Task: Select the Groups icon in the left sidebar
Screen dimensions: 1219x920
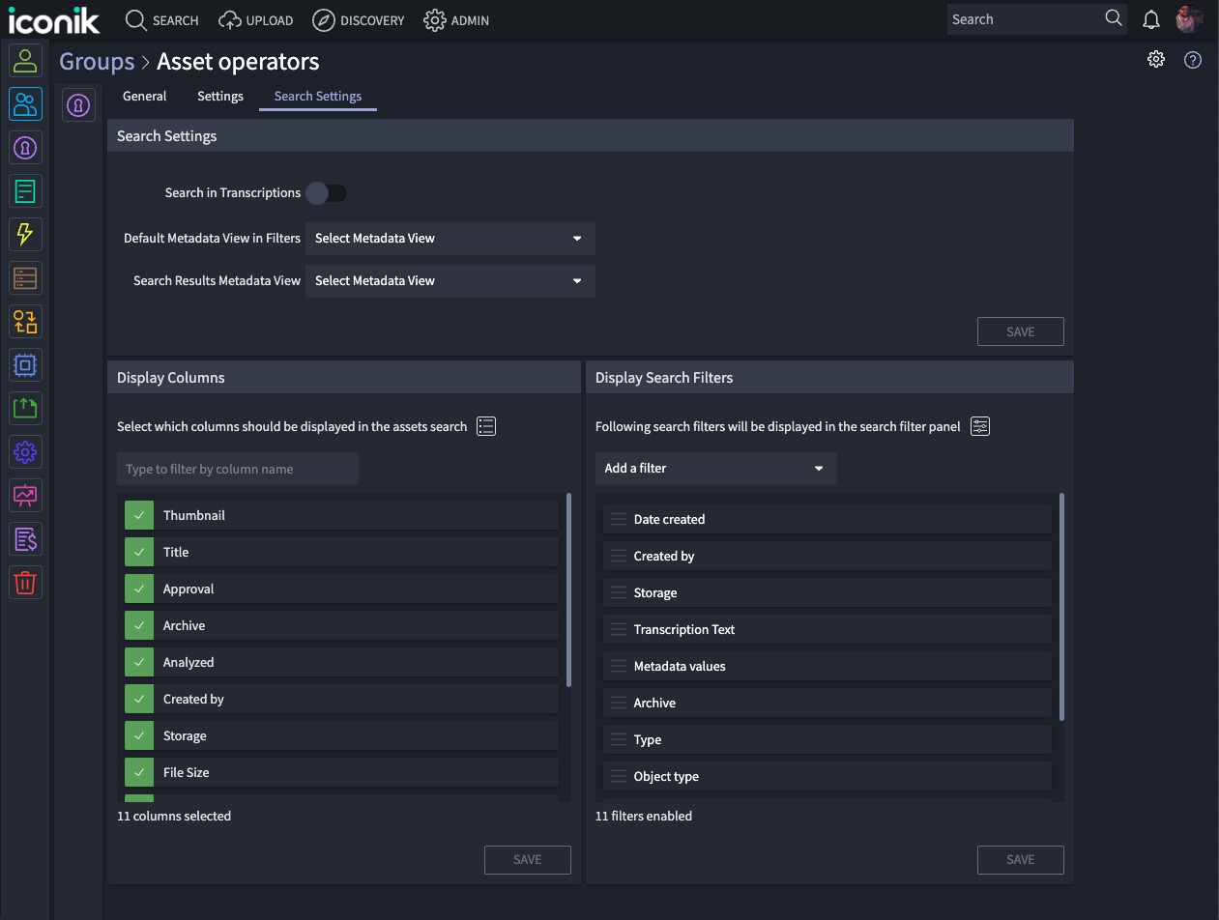Action: [25, 104]
